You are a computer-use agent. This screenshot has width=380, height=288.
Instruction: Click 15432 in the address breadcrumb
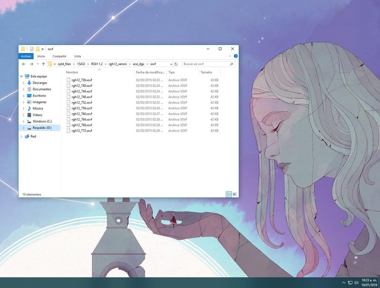point(81,64)
